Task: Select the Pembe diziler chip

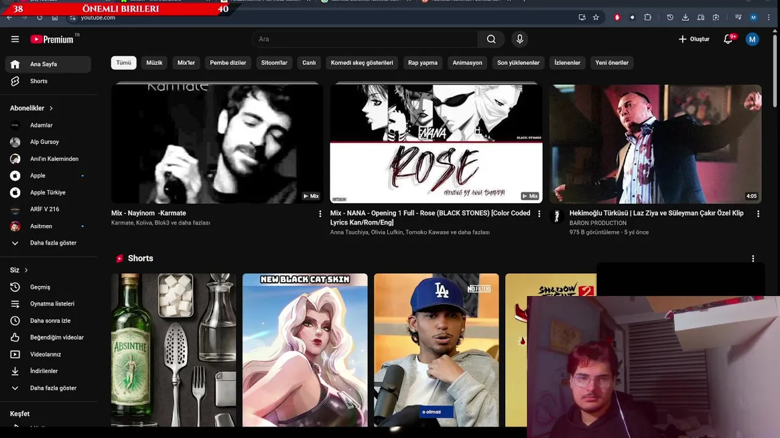Action: click(228, 63)
